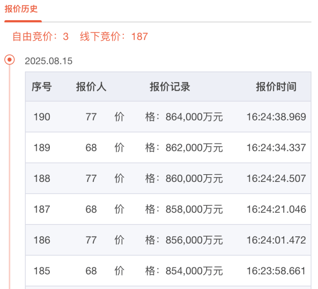This screenshot has width=318, height=289.
Task: Click the 序号 column header
Action: click(x=42, y=87)
